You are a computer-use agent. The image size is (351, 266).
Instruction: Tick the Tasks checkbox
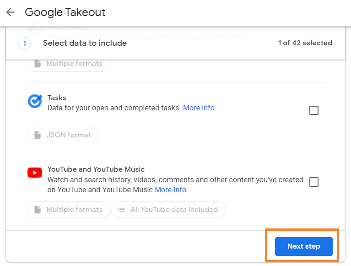(x=314, y=110)
